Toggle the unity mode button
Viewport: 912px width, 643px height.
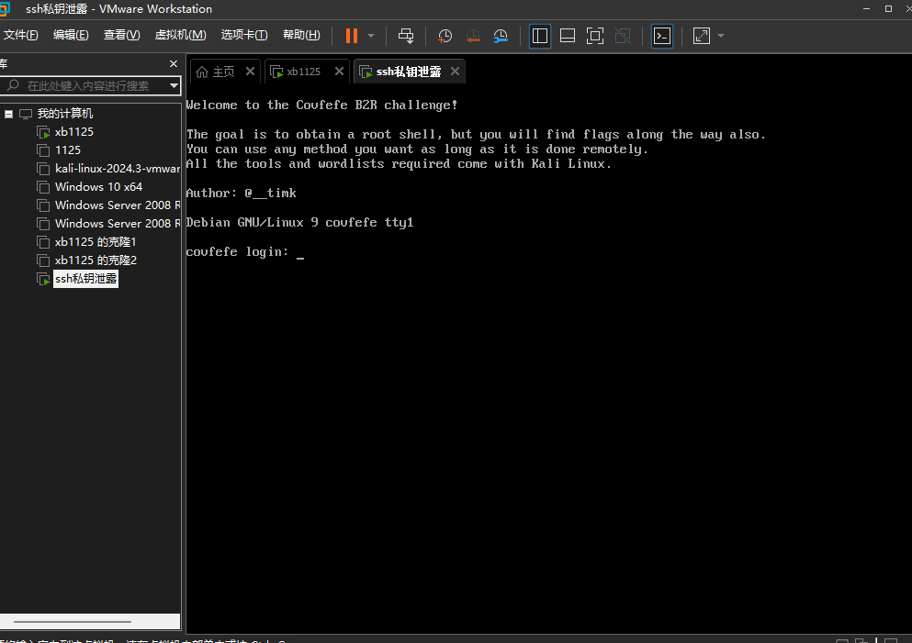(x=623, y=36)
